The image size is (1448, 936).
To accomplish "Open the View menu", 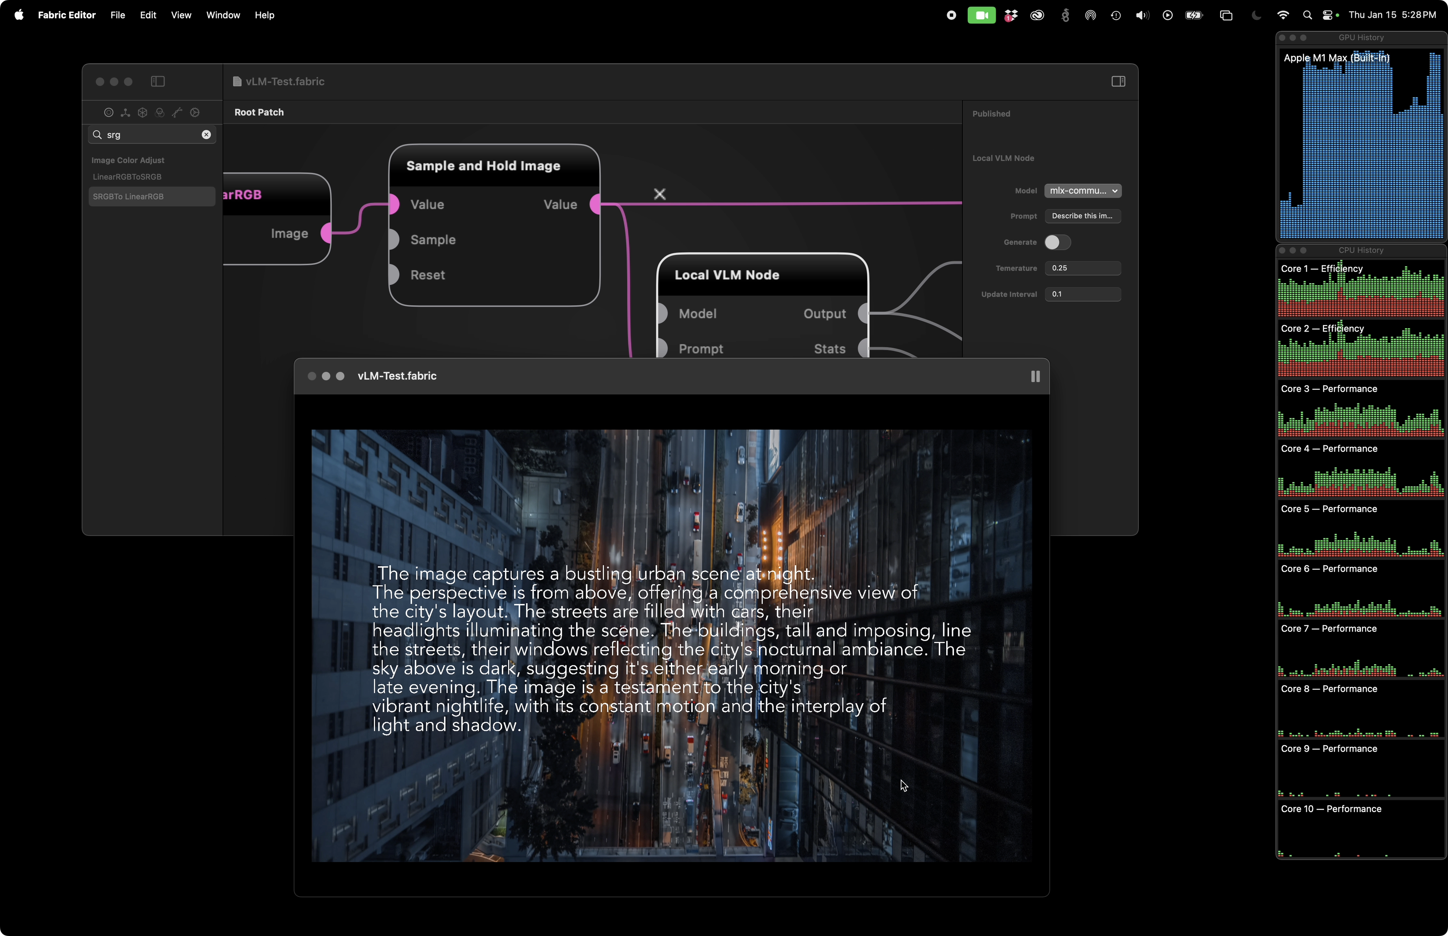I will (x=180, y=15).
